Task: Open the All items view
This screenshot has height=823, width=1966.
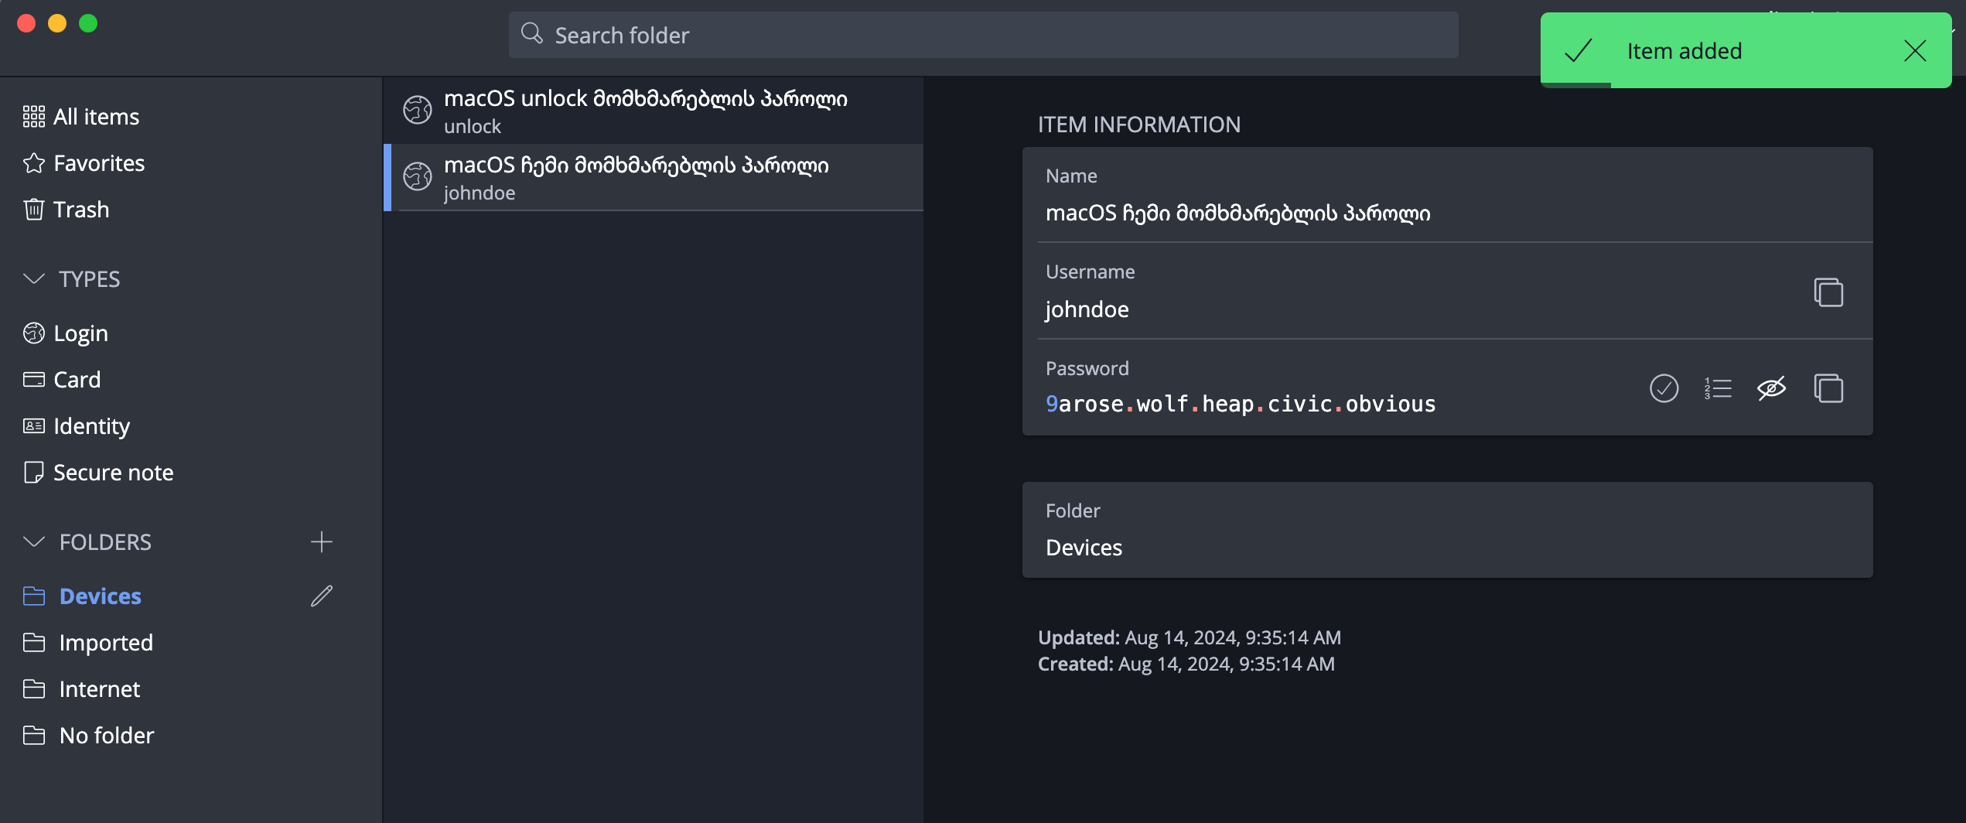Action: [95, 116]
